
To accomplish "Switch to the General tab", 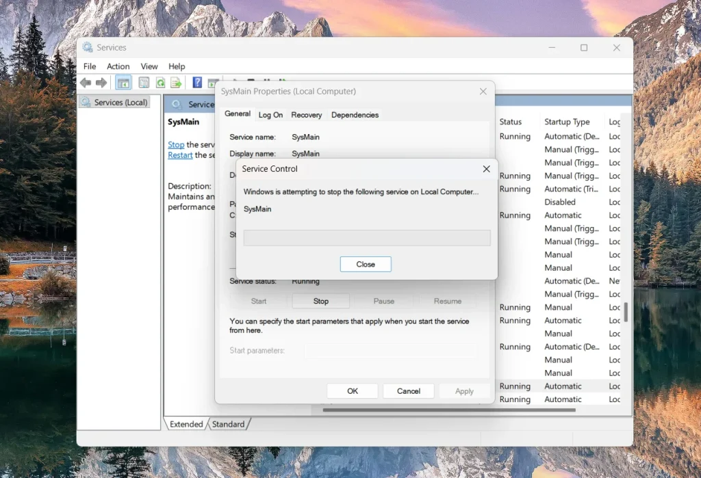I will pyautogui.click(x=238, y=114).
